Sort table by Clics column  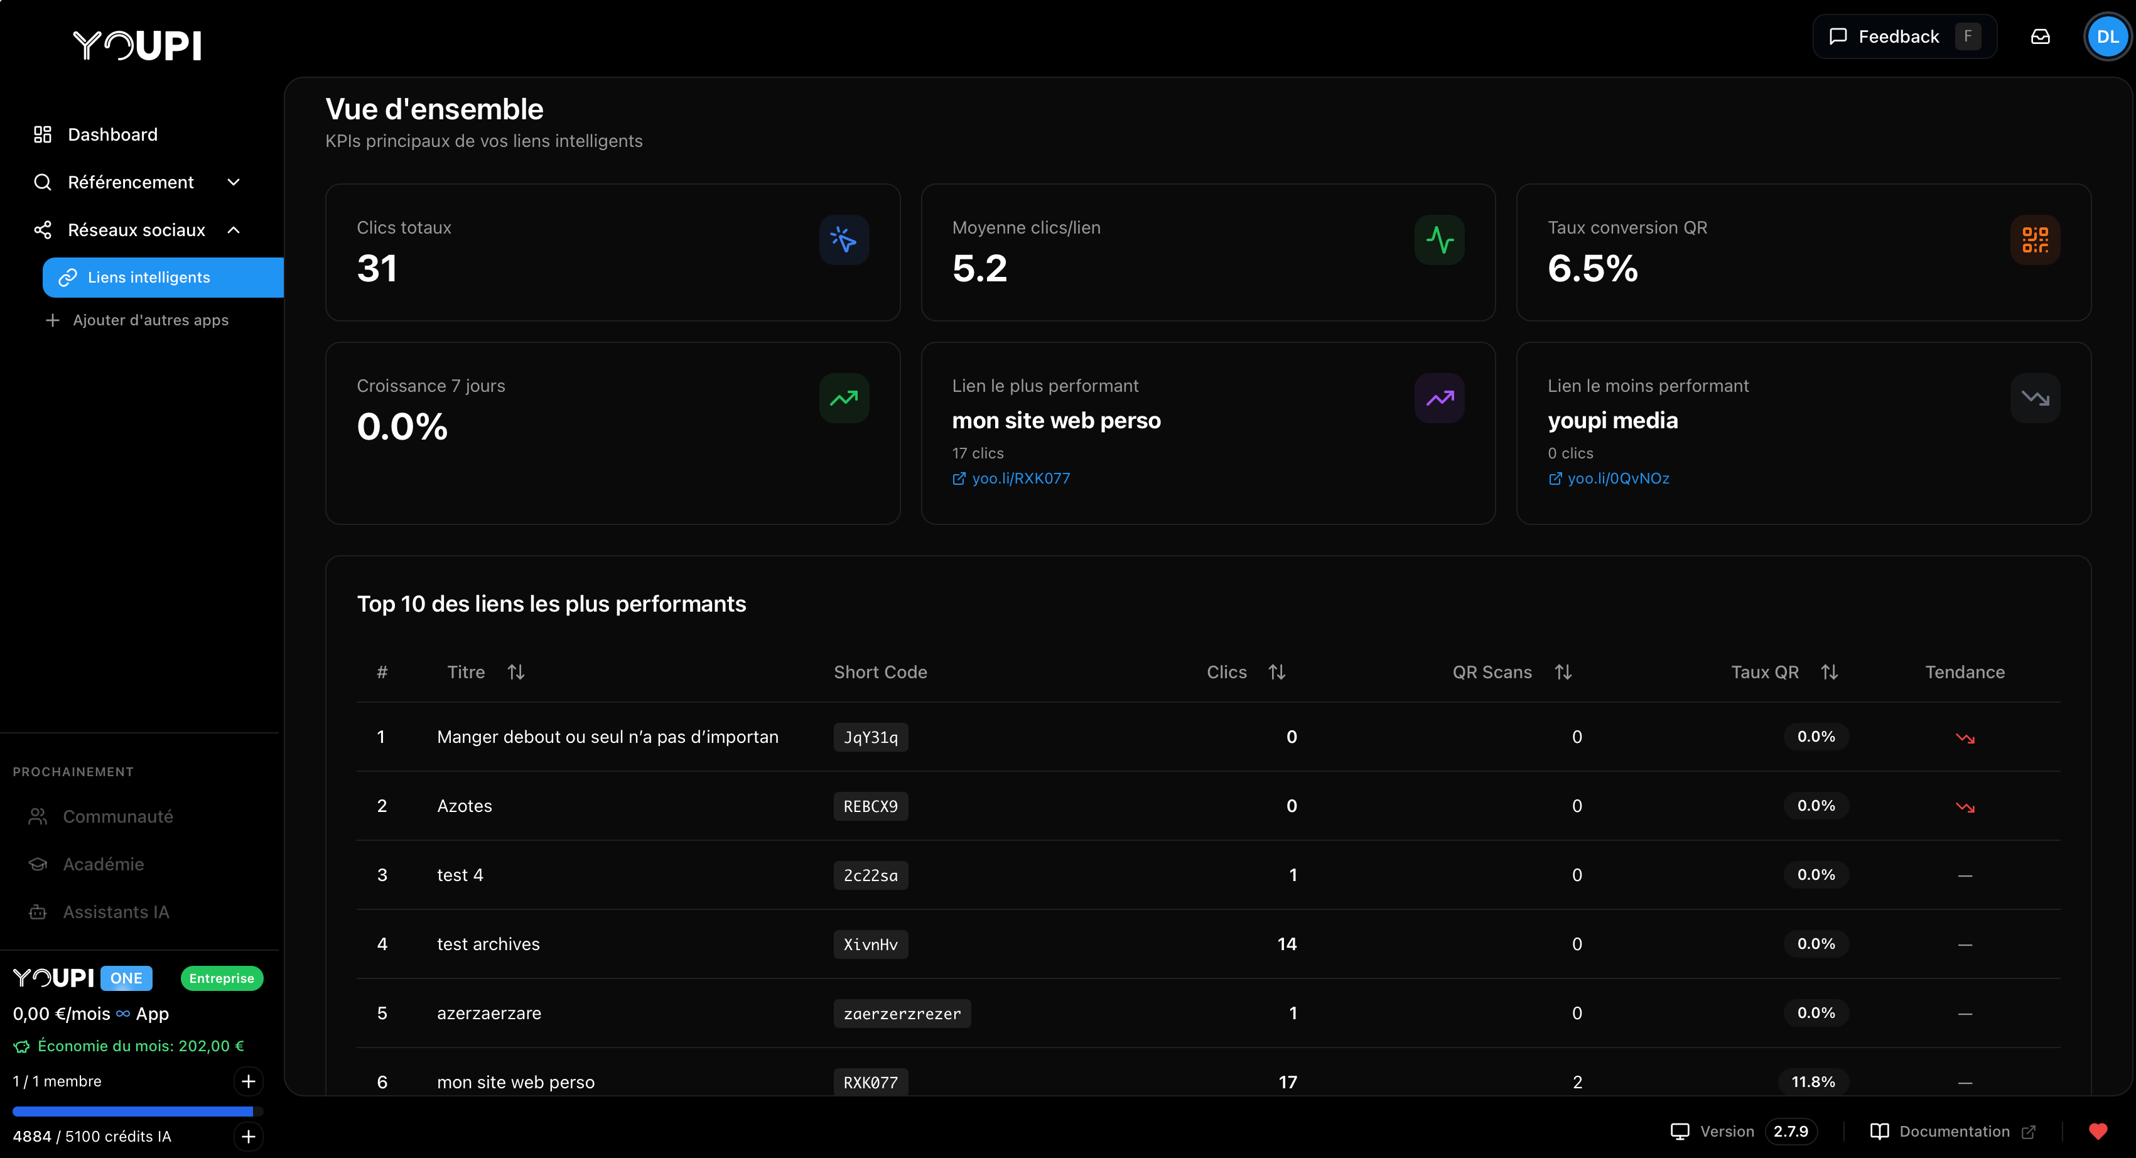point(1276,672)
